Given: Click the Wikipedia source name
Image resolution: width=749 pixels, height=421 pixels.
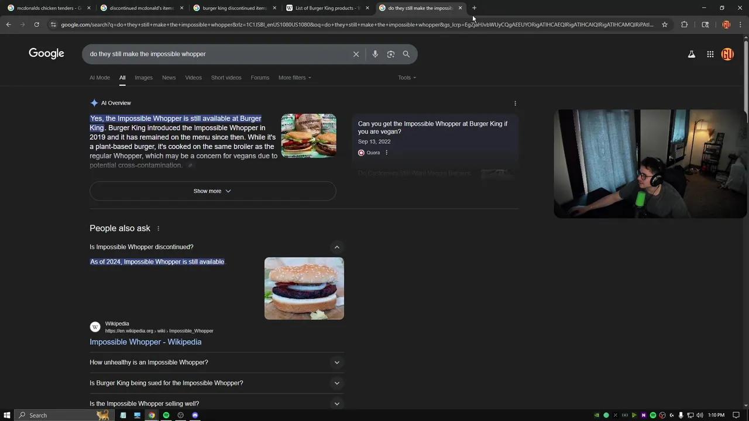Looking at the screenshot, I should pyautogui.click(x=117, y=323).
